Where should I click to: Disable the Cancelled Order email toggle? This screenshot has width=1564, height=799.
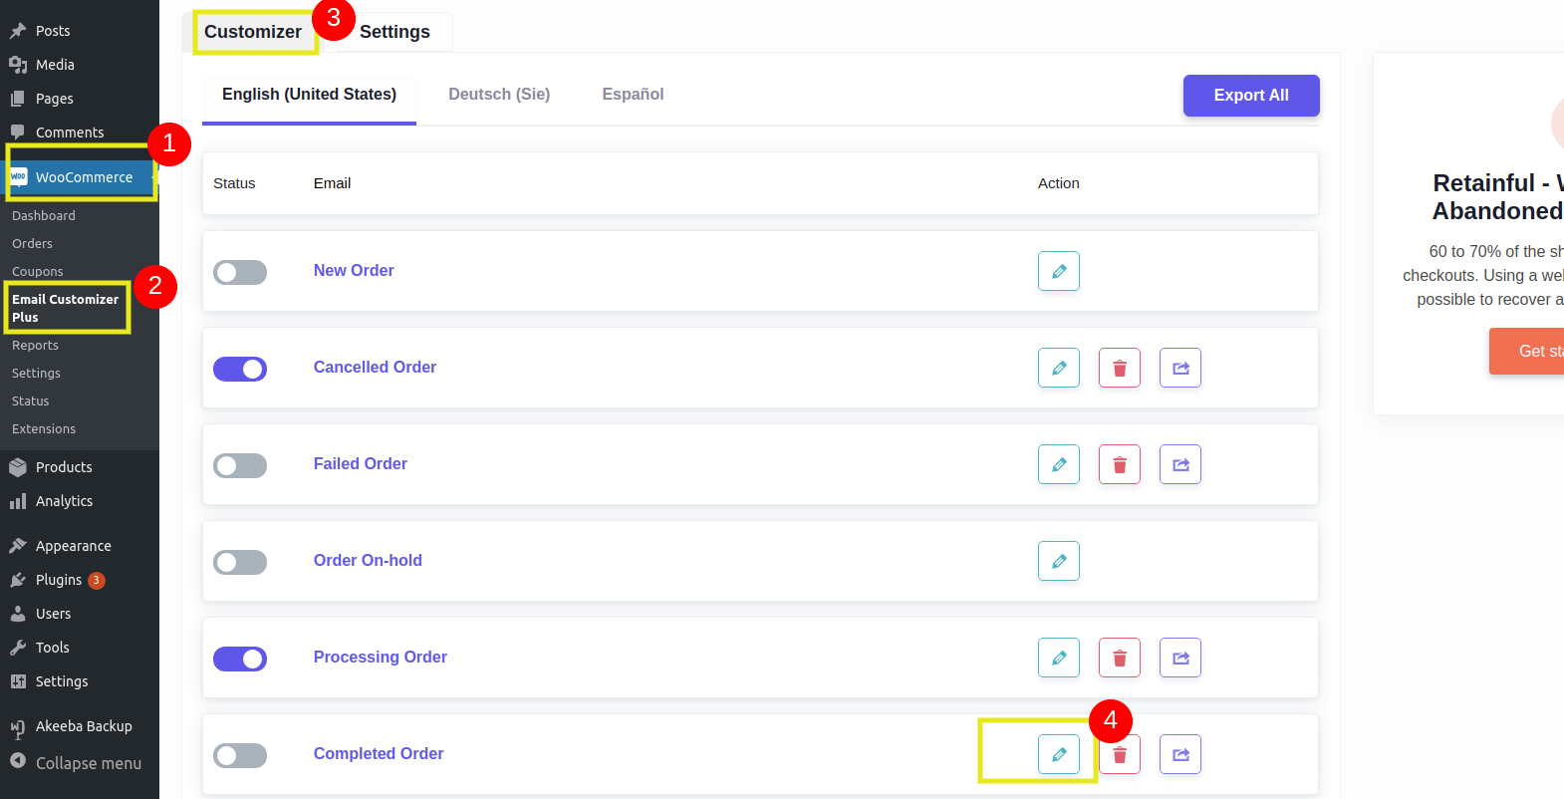pyautogui.click(x=240, y=370)
